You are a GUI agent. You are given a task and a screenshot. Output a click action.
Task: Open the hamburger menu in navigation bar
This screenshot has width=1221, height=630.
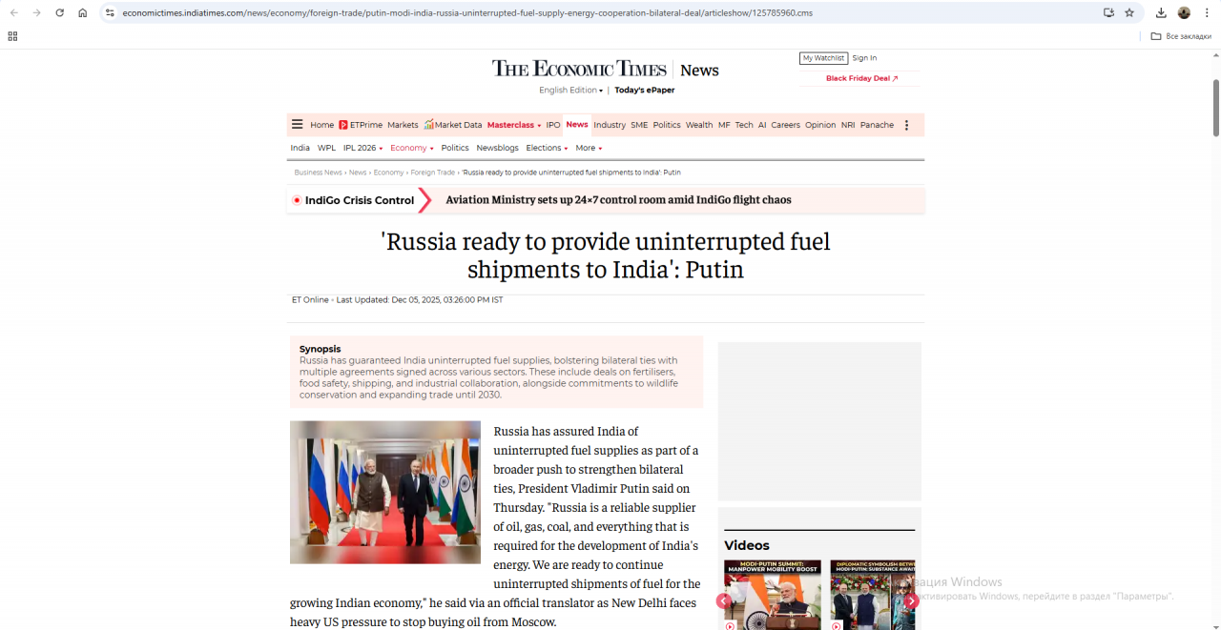coord(298,125)
